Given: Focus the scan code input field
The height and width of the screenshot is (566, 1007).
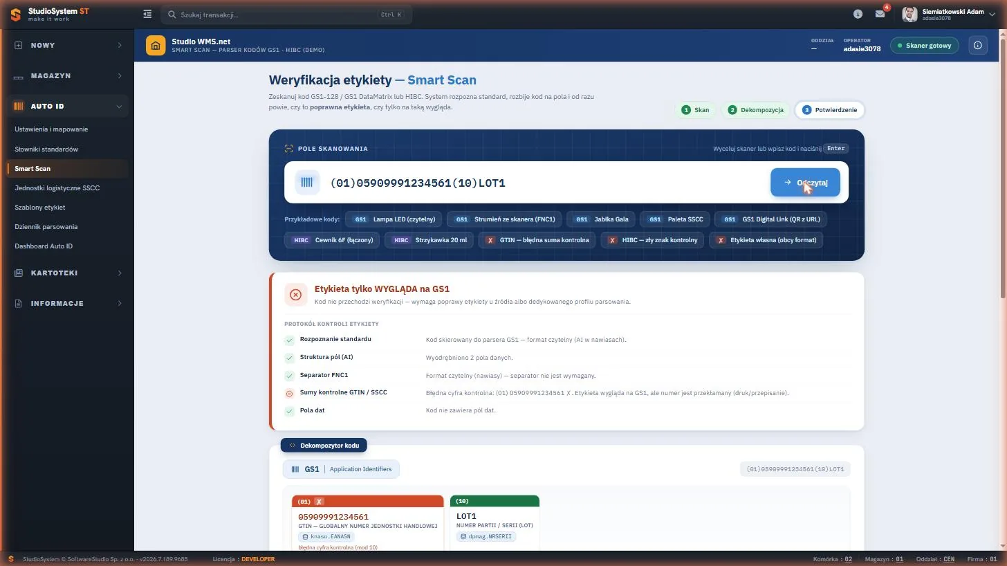Looking at the screenshot, I should pos(546,183).
